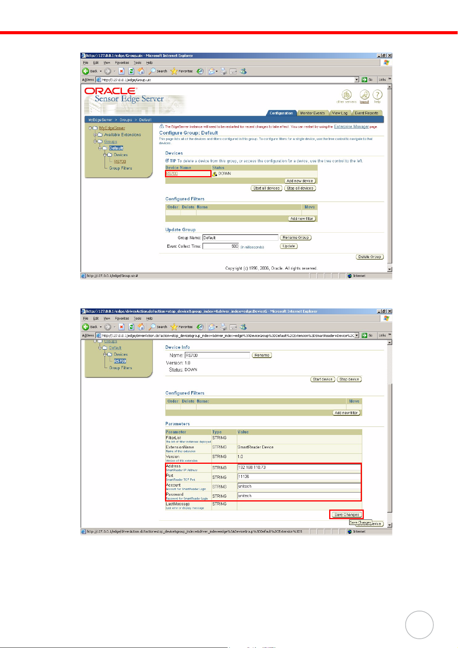Collapse the highlighted Default node in the Group.uix tree
458x648 pixels.
tap(100, 148)
